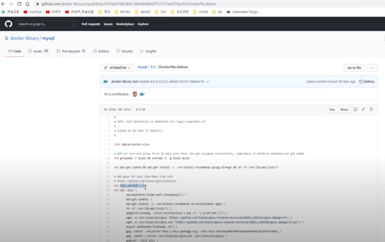Switch to the Code tab
The width and height of the screenshot is (385, 242).
[x=15, y=51]
